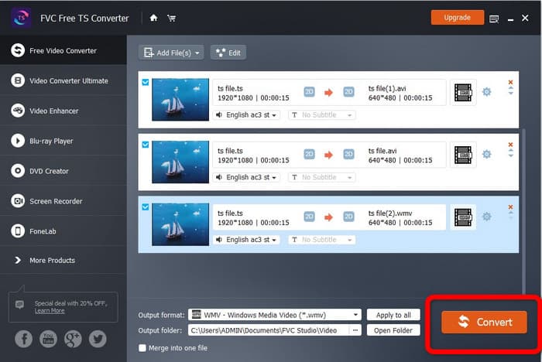Open DVD Creator in sidebar
Screen dimensions: 542x362
pyautogui.click(x=63, y=171)
